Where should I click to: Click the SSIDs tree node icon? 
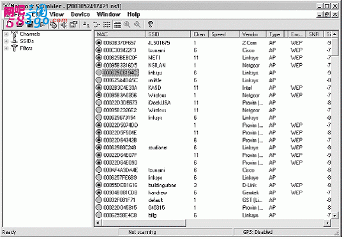(15, 41)
